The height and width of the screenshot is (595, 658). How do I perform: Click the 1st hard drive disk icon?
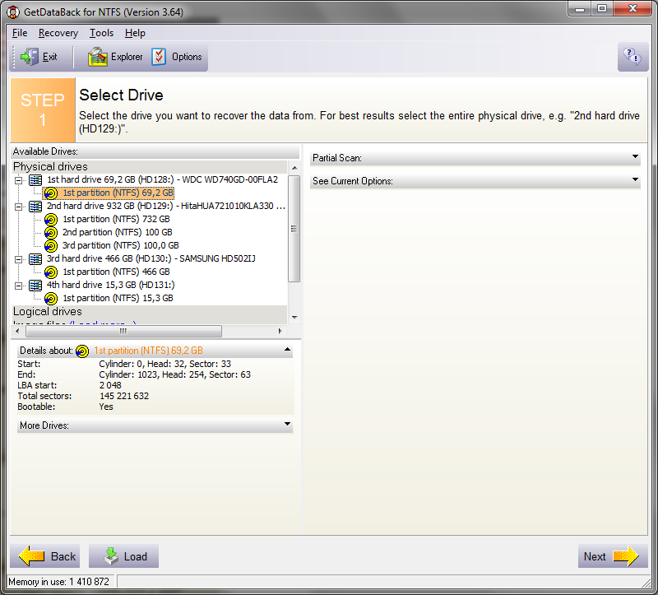tap(35, 180)
